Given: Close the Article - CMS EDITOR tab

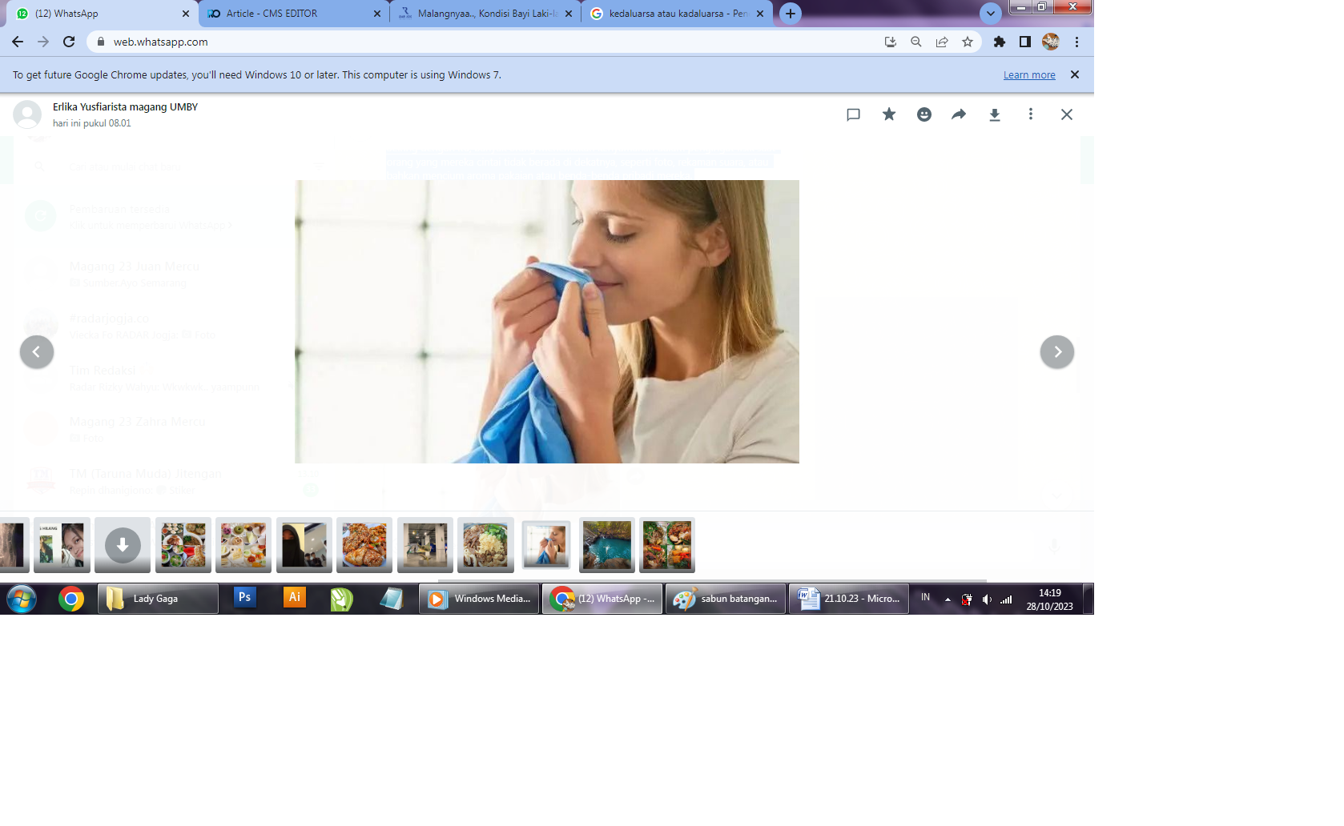Looking at the screenshot, I should click(377, 14).
